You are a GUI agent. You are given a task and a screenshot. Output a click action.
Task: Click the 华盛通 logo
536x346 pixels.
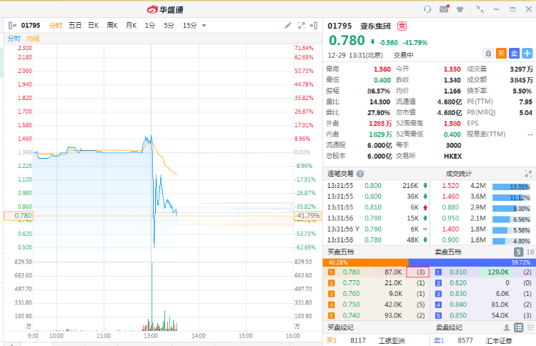[166, 9]
